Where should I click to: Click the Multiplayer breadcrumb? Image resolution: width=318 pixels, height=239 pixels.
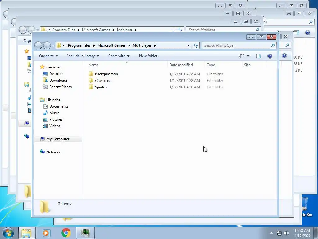click(142, 45)
